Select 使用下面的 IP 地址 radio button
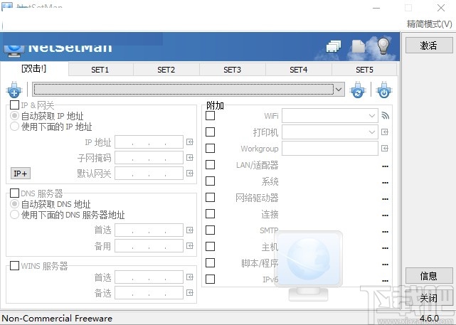The width and height of the screenshot is (456, 325). [14, 127]
